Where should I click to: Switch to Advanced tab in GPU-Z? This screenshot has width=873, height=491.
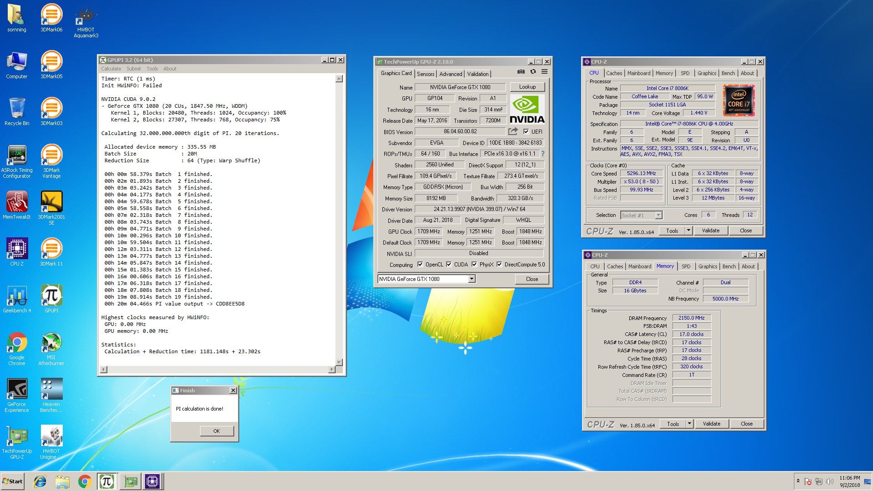point(451,74)
